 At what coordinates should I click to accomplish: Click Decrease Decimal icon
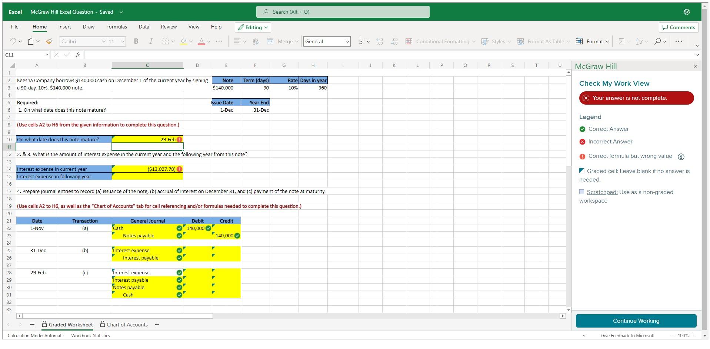click(x=394, y=41)
